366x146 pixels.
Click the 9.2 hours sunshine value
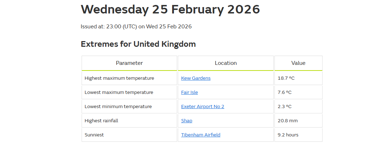(x=288, y=135)
